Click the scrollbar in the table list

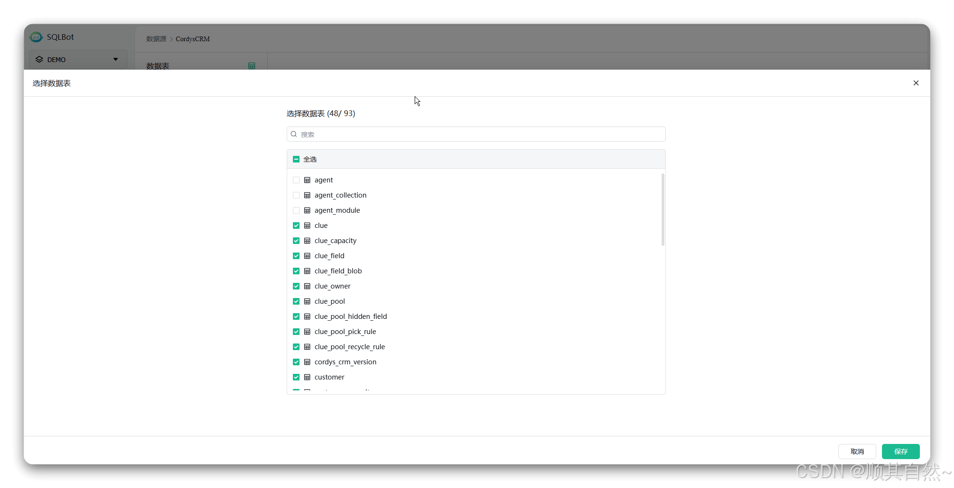click(663, 208)
